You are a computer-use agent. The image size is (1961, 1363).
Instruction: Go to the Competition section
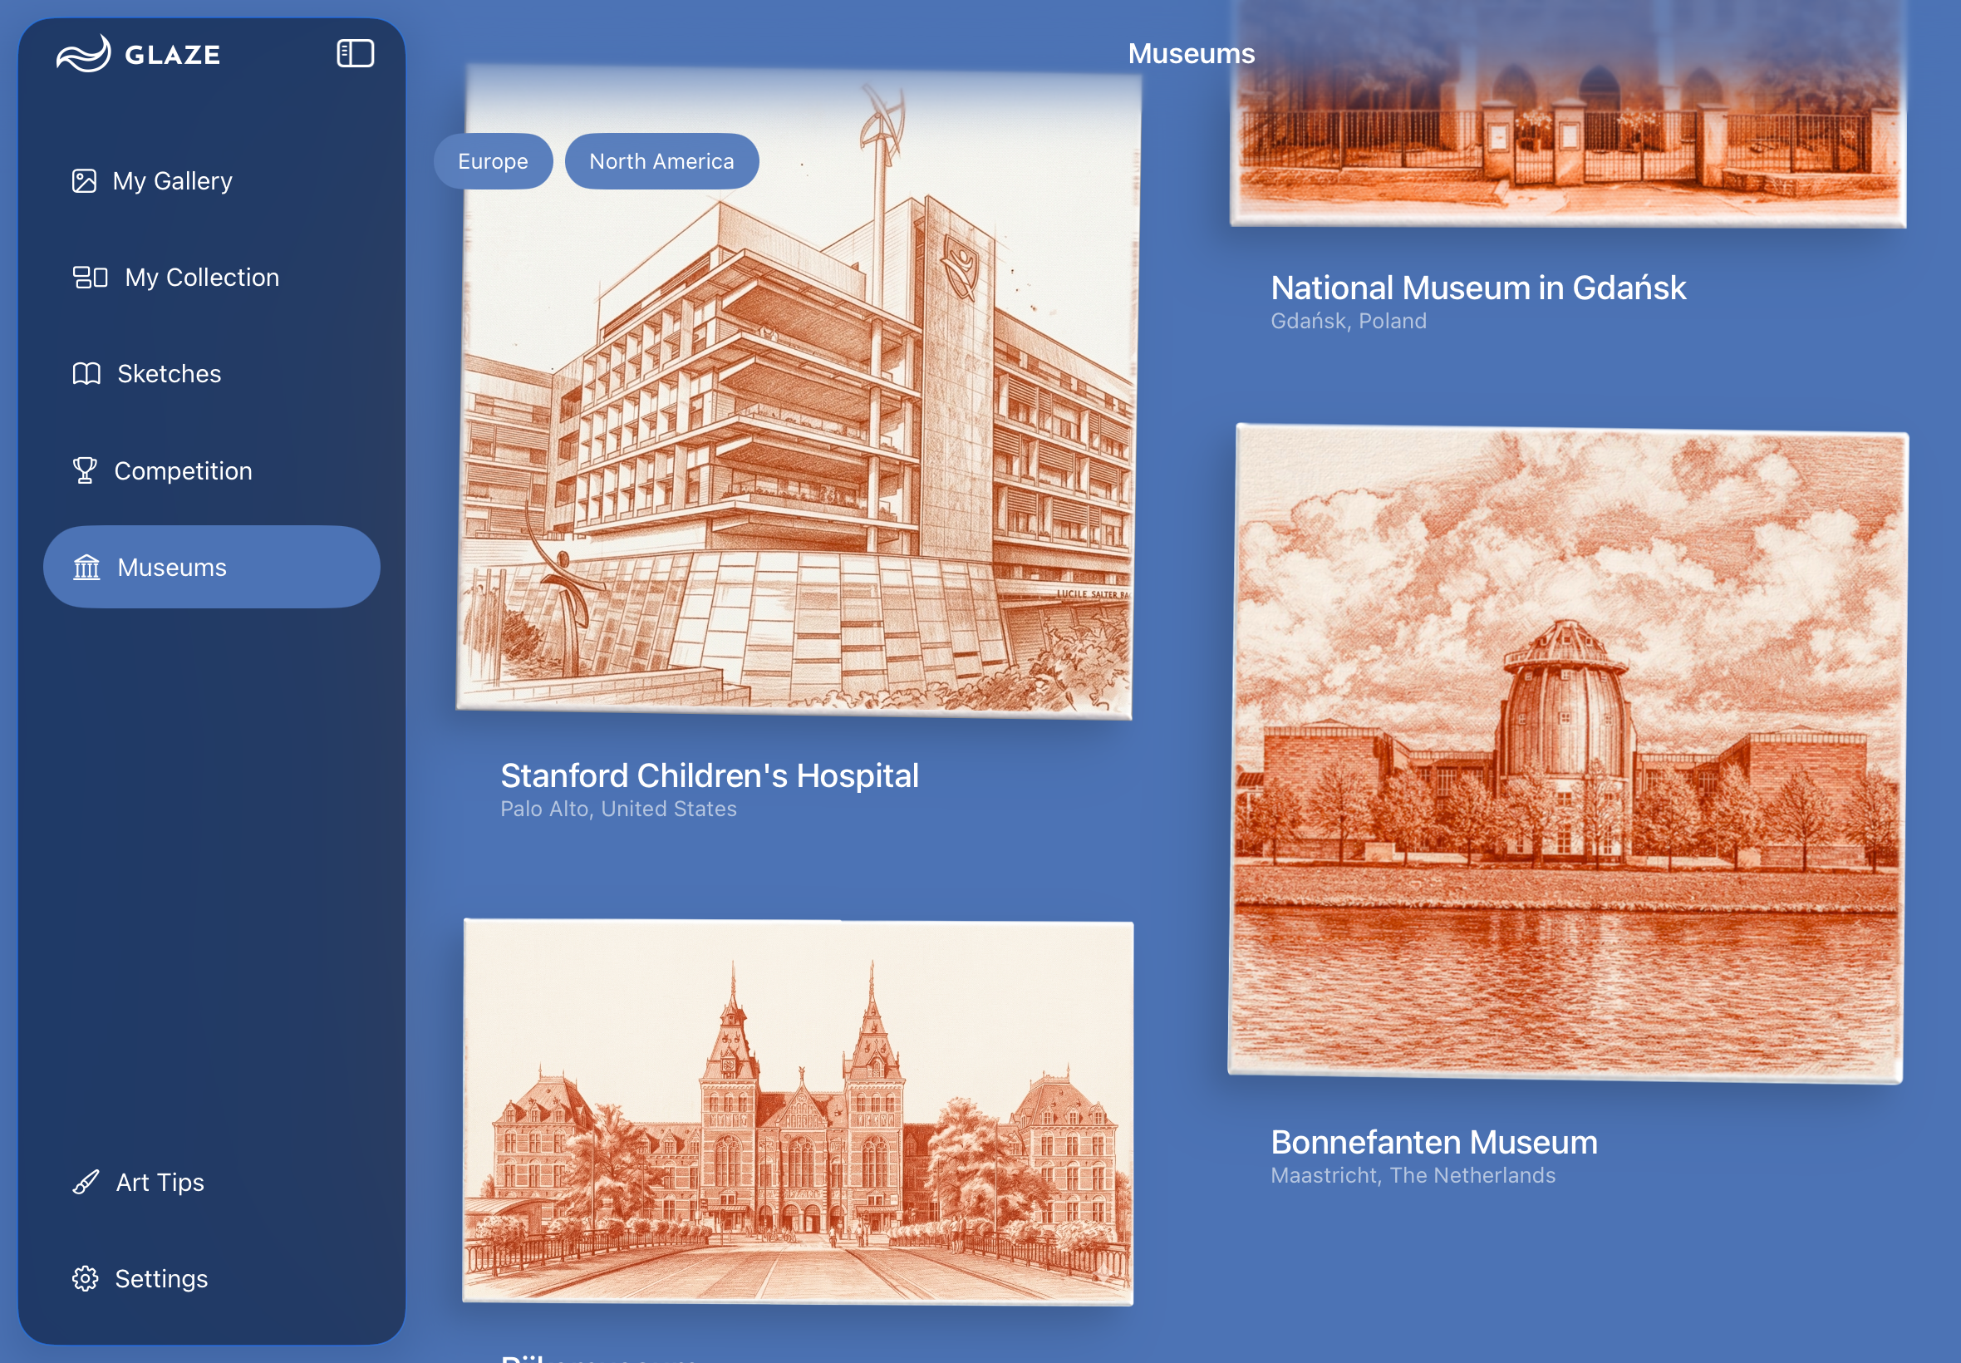coord(183,470)
